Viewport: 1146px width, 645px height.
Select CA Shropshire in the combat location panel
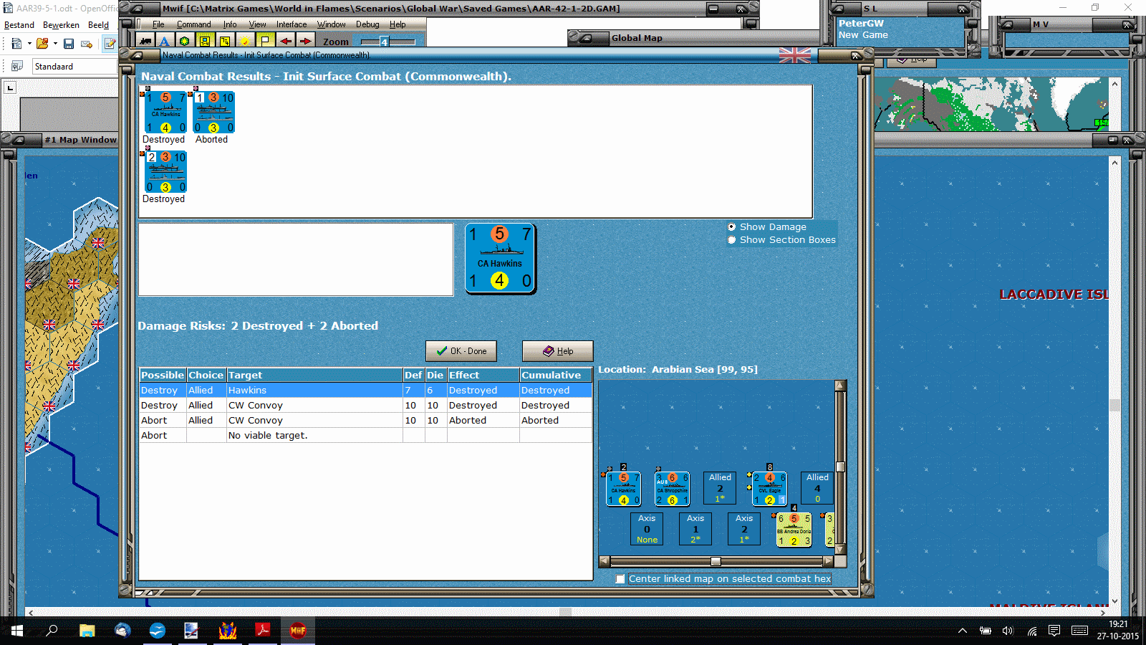click(673, 489)
